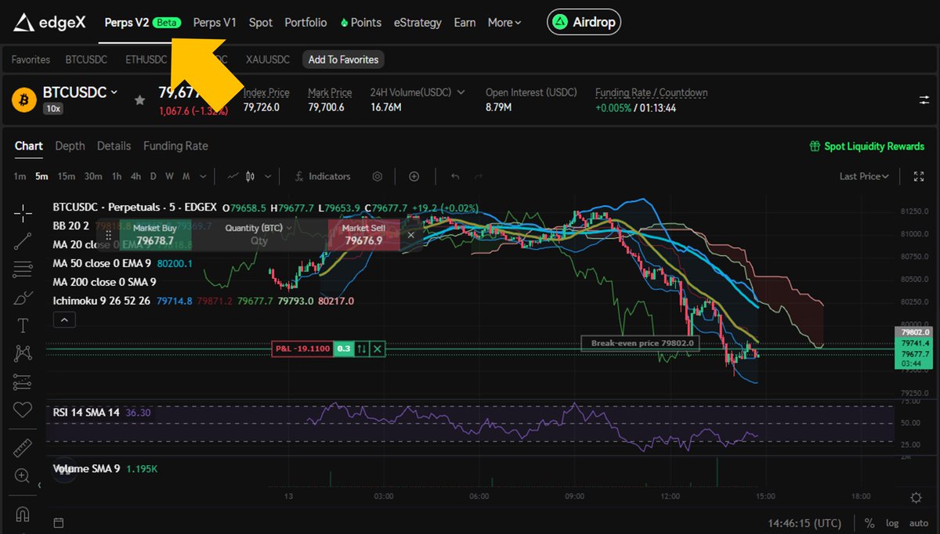
Task: Toggle BTCUSDC favorite star
Action: coord(139,100)
